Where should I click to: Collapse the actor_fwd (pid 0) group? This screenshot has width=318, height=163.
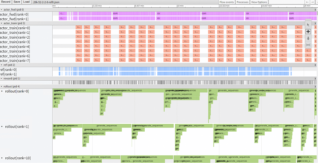[2, 9]
